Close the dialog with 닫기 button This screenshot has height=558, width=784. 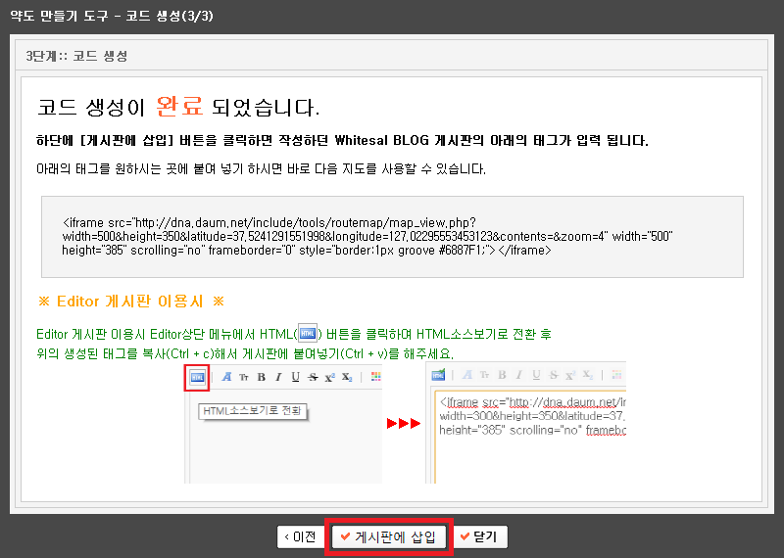pyautogui.click(x=479, y=537)
